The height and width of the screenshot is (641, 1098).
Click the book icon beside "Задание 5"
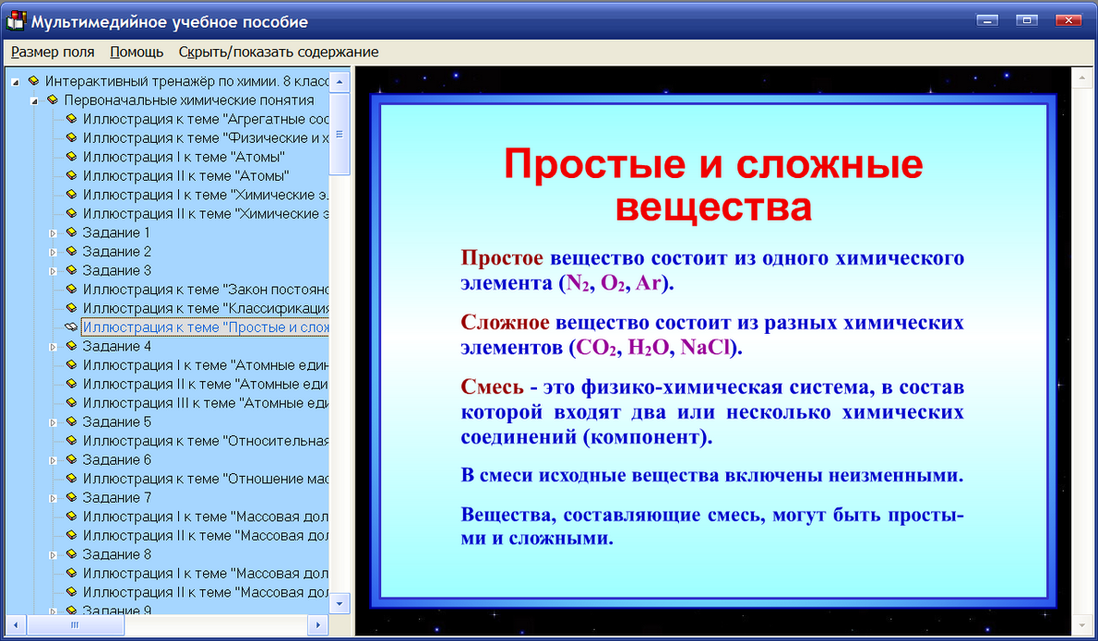tap(71, 421)
